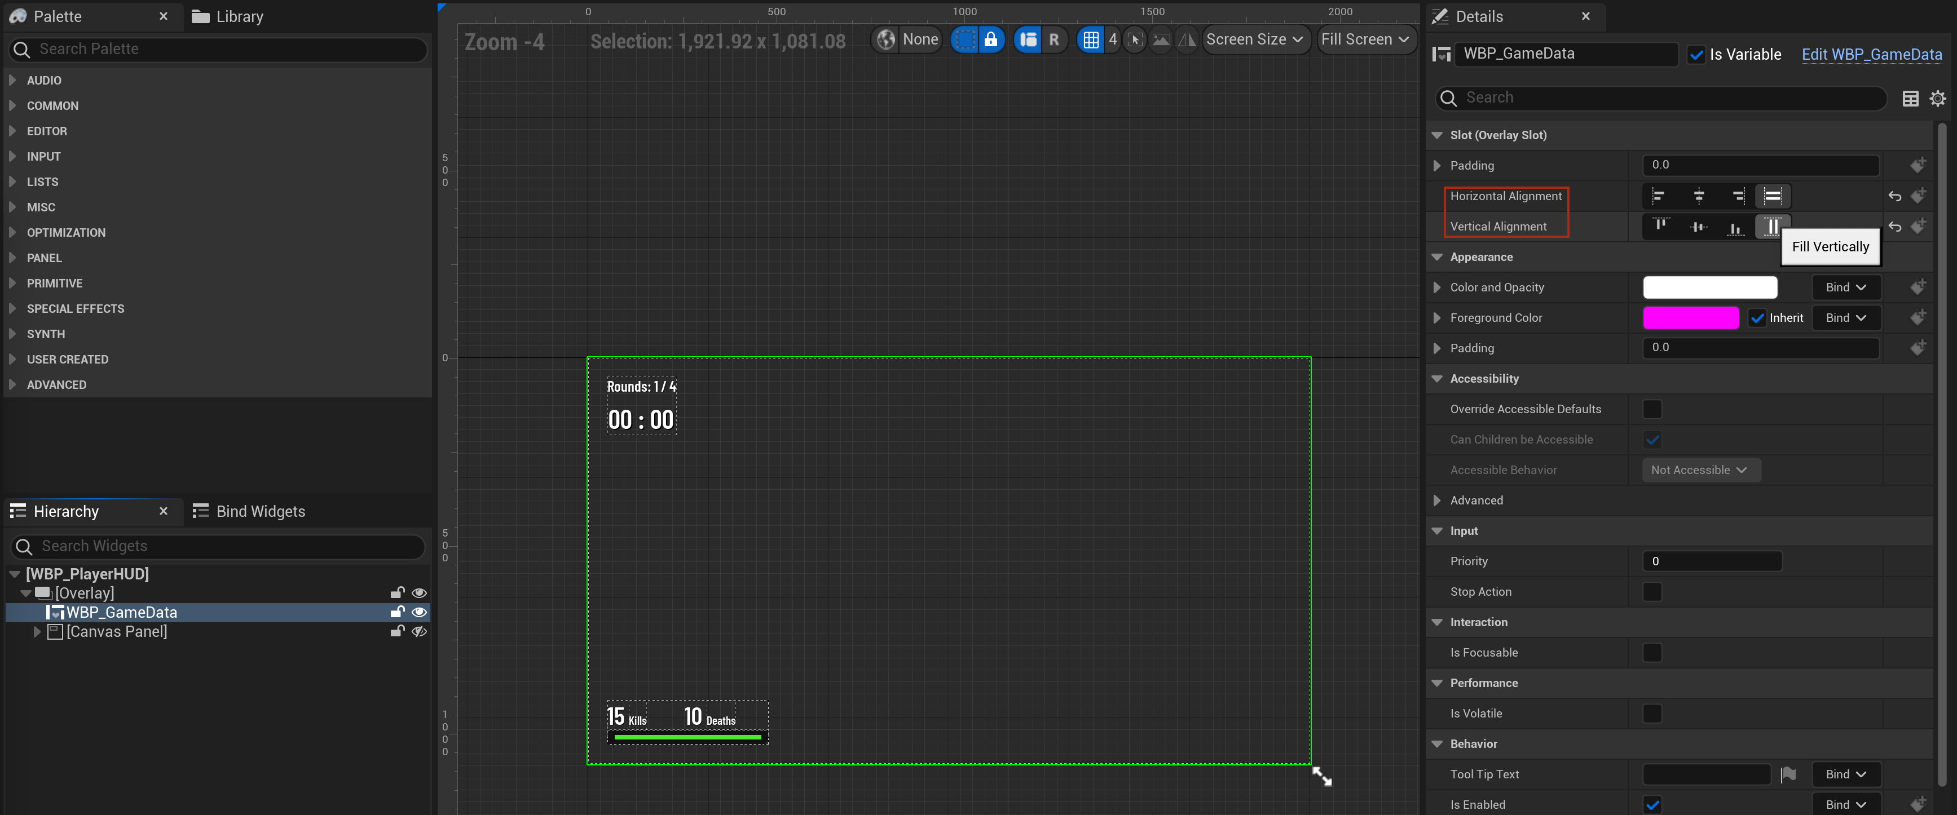This screenshot has height=815, width=1957.
Task: Open Accessible Behavior Not Accessible dropdown
Action: pos(1700,470)
